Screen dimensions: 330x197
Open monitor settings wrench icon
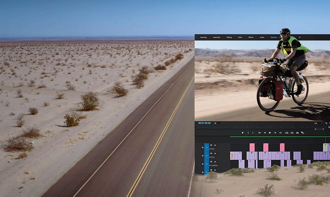pos(326,123)
